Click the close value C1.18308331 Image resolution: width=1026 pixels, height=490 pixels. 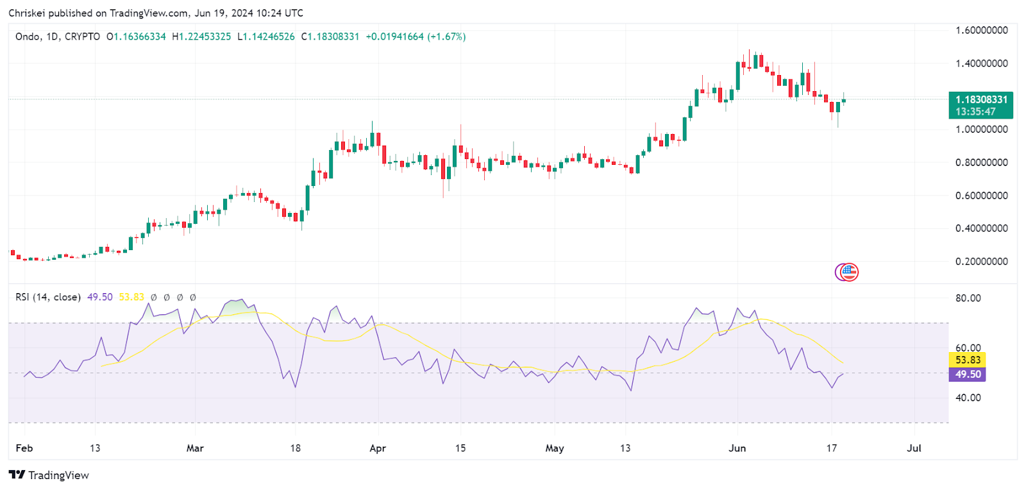[x=330, y=37]
